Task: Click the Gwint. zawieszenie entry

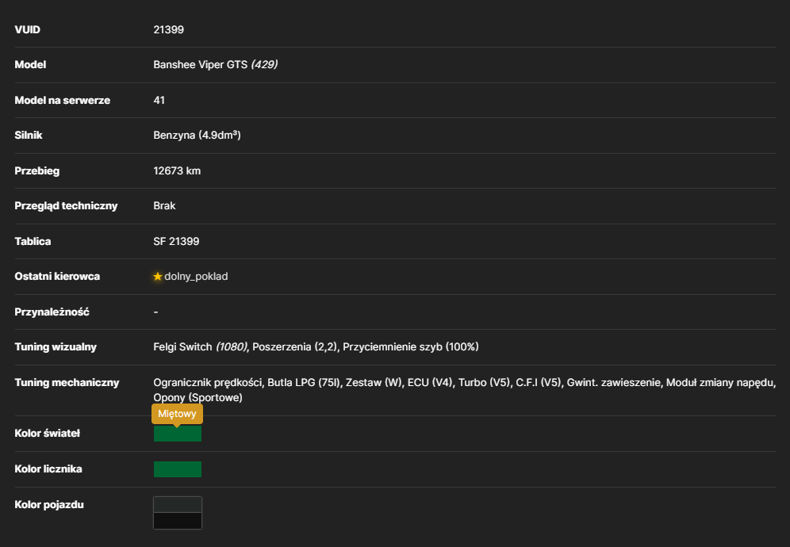Action: pos(614,383)
